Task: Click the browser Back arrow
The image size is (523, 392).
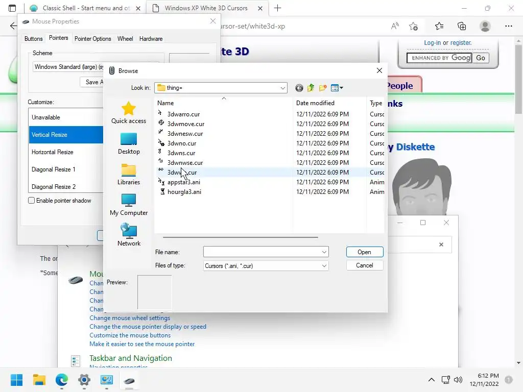Action: [13, 26]
